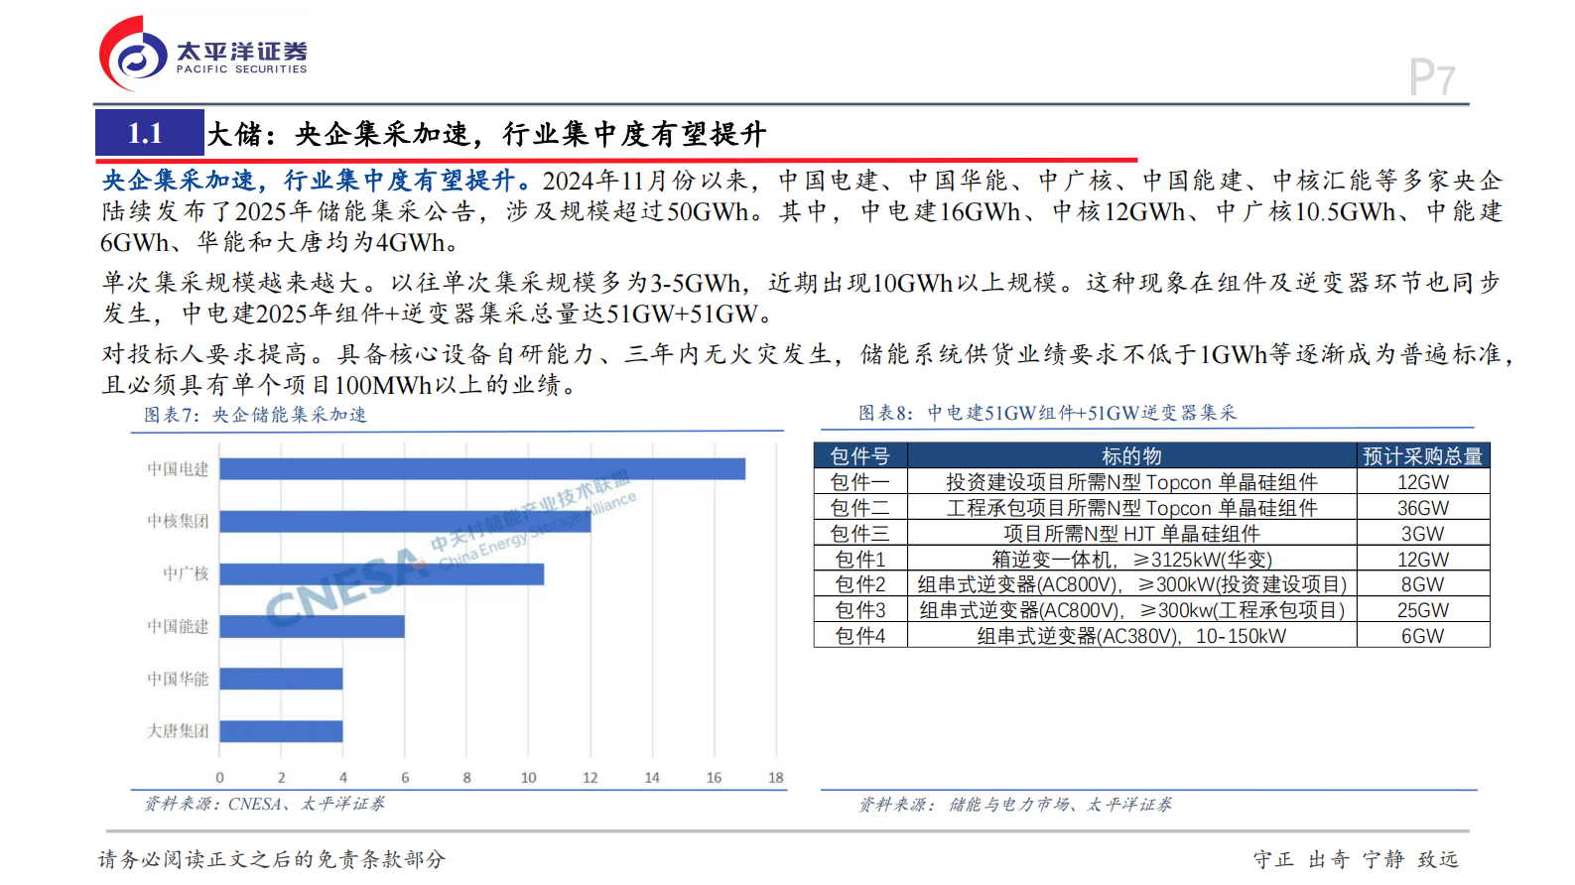Click the 中国电建 axis label
1575x885 pixels.
(x=178, y=469)
